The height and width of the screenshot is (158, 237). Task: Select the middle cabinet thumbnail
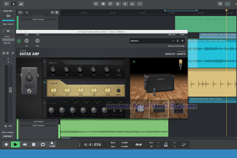(x=159, y=109)
